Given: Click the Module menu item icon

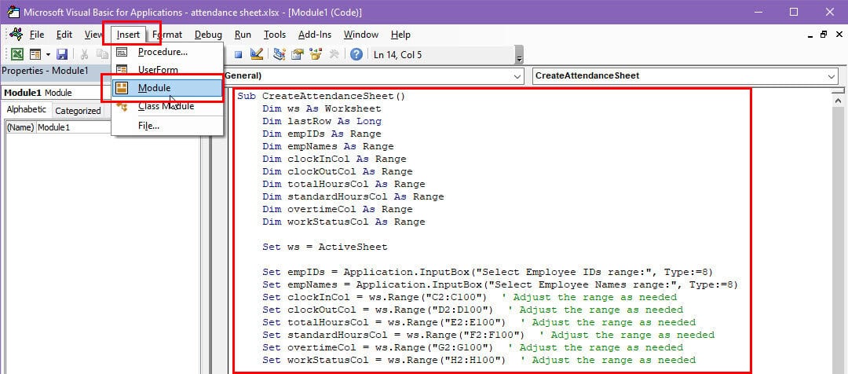Looking at the screenshot, I should pyautogui.click(x=122, y=88).
